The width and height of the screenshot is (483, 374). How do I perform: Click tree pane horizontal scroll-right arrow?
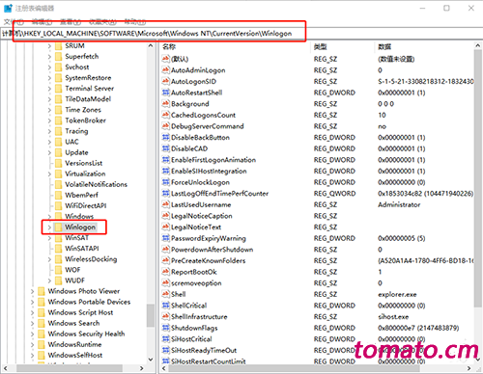click(142, 368)
